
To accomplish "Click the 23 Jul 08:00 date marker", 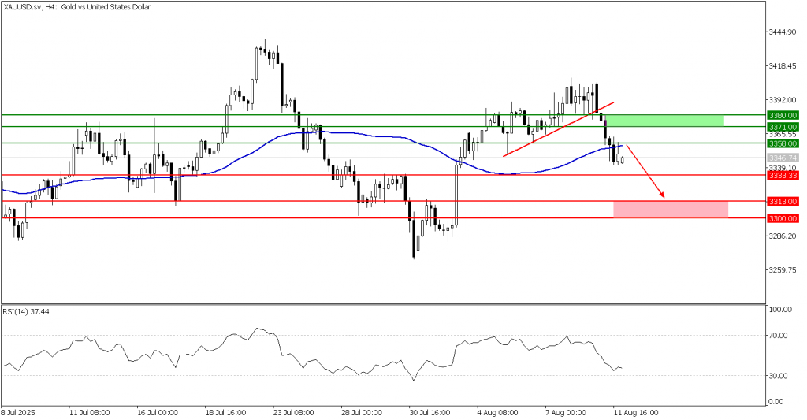I will tap(292, 412).
